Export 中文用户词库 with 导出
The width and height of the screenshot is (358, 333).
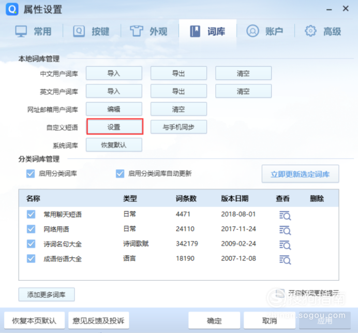coord(178,73)
